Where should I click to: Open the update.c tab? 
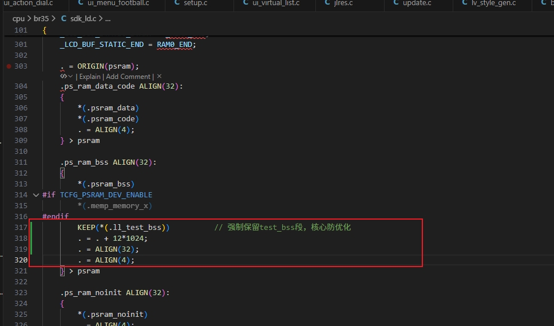417,3
